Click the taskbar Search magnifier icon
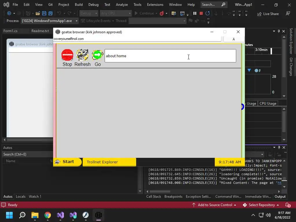 click(22, 215)
